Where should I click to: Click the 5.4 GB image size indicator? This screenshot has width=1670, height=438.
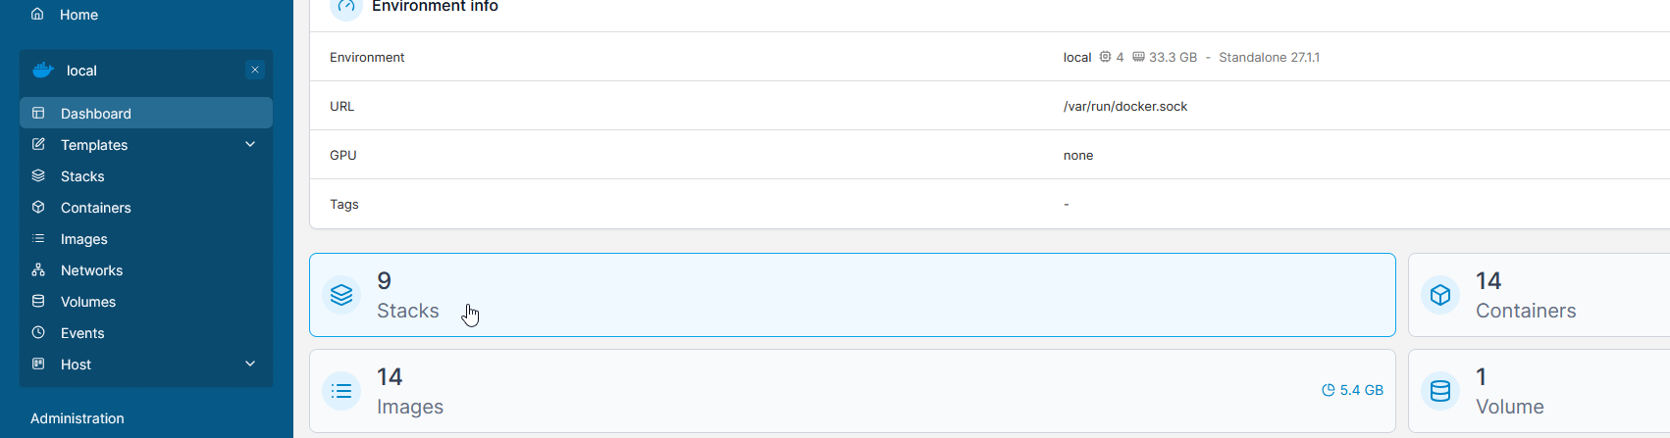(x=1353, y=390)
